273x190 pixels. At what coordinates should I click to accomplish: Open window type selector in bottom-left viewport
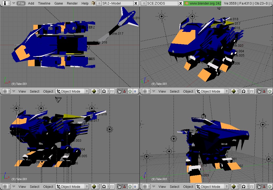pyautogui.click(x=6, y=187)
